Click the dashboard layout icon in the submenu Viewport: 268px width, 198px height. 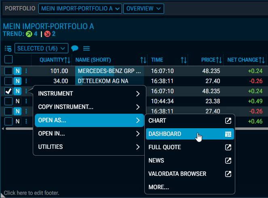pyautogui.click(x=228, y=134)
